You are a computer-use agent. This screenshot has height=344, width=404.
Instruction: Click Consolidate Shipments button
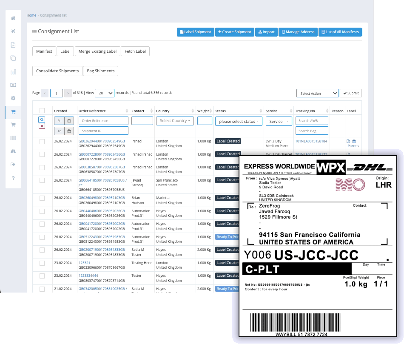(57, 71)
